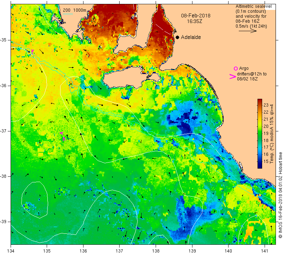
Task: Click the cyan 200m contour legend line
Action: [68, 14]
